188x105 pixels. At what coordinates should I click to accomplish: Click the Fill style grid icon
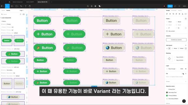(x=183, y=74)
